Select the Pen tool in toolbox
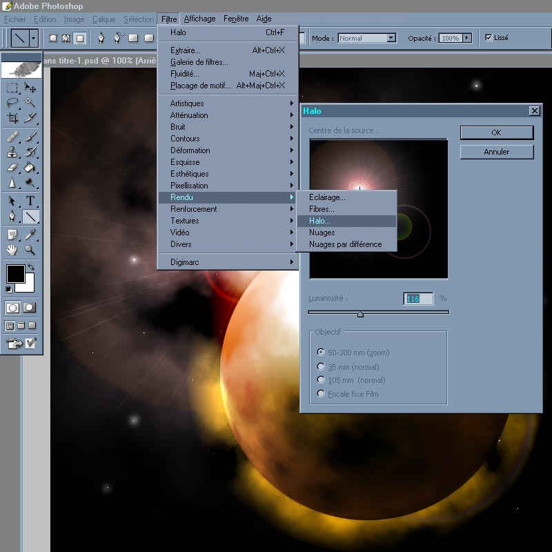This screenshot has height=552, width=552. pos(12,217)
